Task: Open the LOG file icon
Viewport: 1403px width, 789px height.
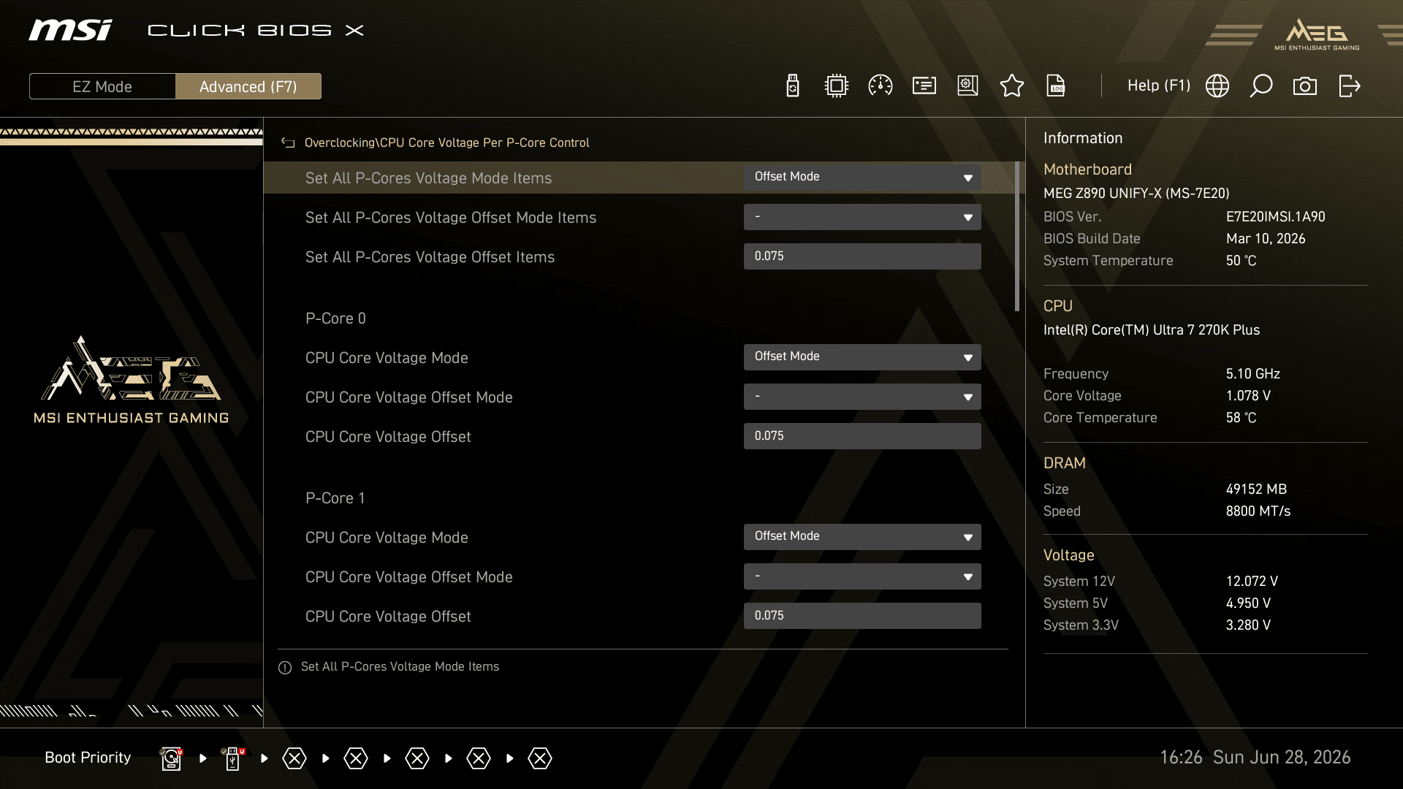Action: click(x=1056, y=86)
